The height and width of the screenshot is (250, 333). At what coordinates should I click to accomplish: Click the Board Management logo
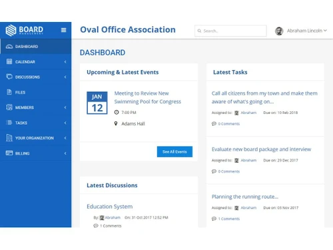(x=25, y=30)
